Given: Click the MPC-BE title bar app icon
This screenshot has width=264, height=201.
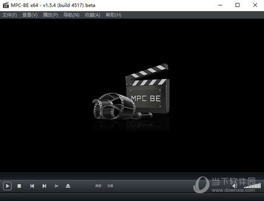Looking at the screenshot, I should [6, 5].
